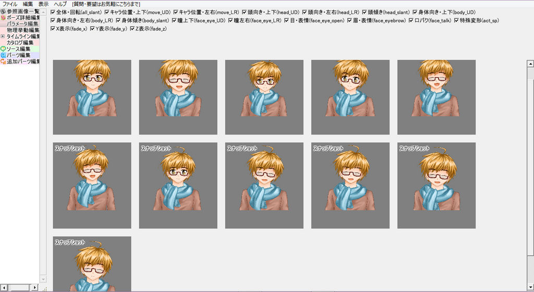Viewport: 534px width, 292px height.
Task: Click the 質問・要望はお気軽にこちらまで link
Action: click(106, 4)
